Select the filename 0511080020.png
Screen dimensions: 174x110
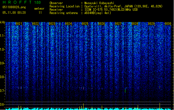[x=14, y=7]
